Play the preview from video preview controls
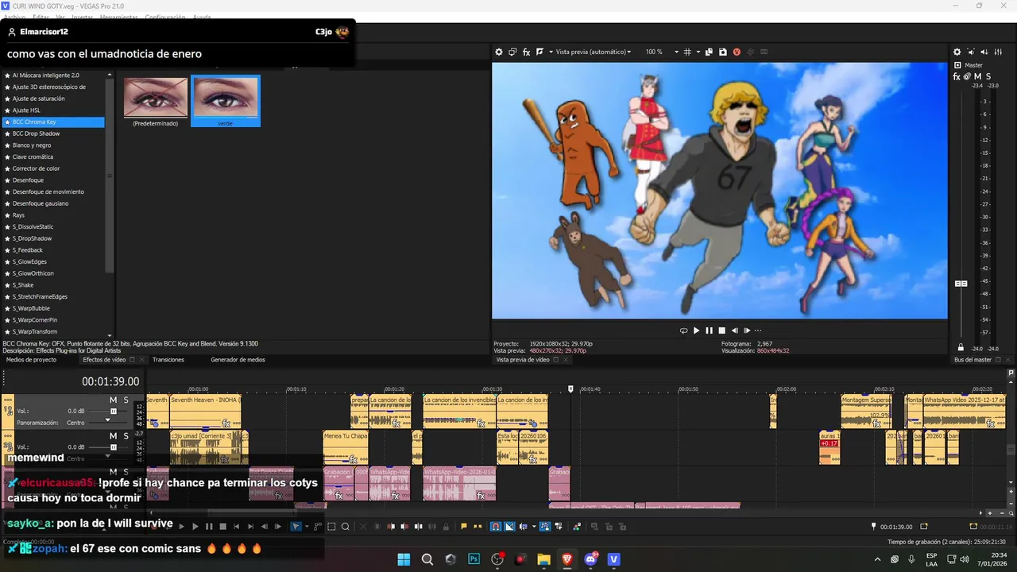Image resolution: width=1017 pixels, height=572 pixels. pyautogui.click(x=696, y=330)
